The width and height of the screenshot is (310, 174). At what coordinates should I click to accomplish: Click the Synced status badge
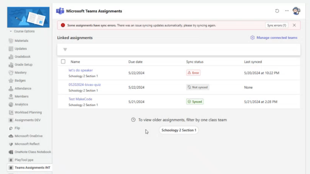195,102
